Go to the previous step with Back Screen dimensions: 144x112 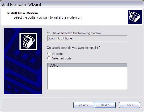tap(84, 105)
